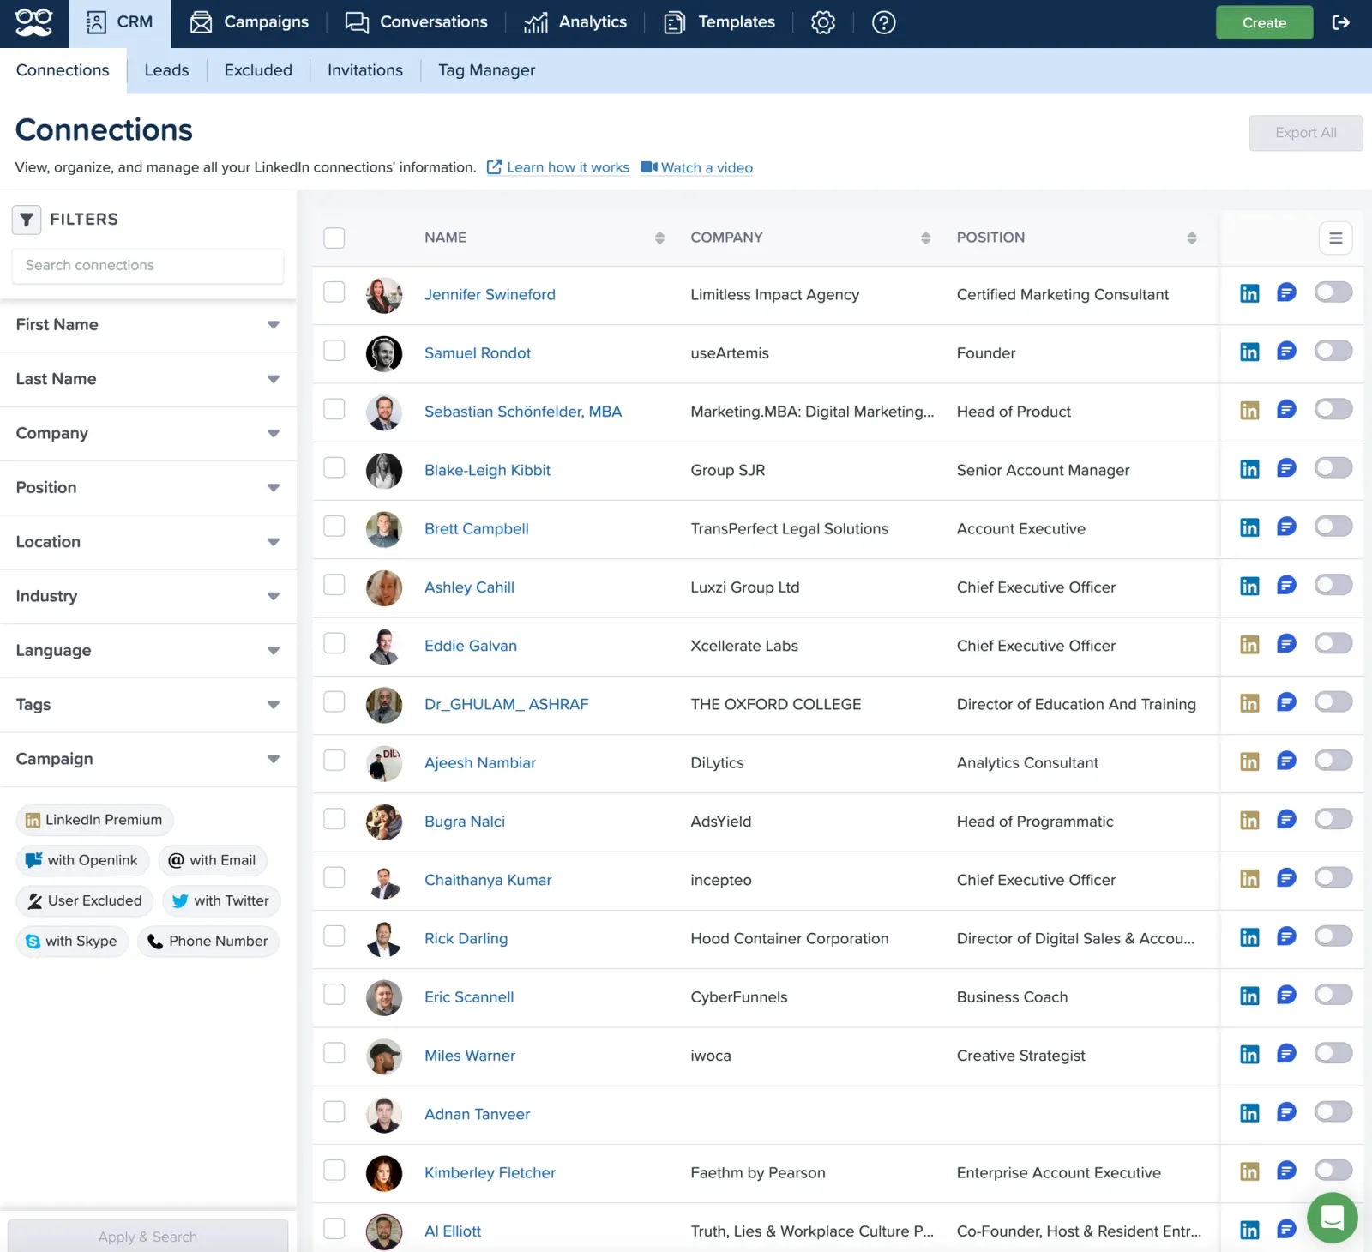1372x1252 pixels.
Task: Open the help question mark icon
Action: click(x=883, y=22)
